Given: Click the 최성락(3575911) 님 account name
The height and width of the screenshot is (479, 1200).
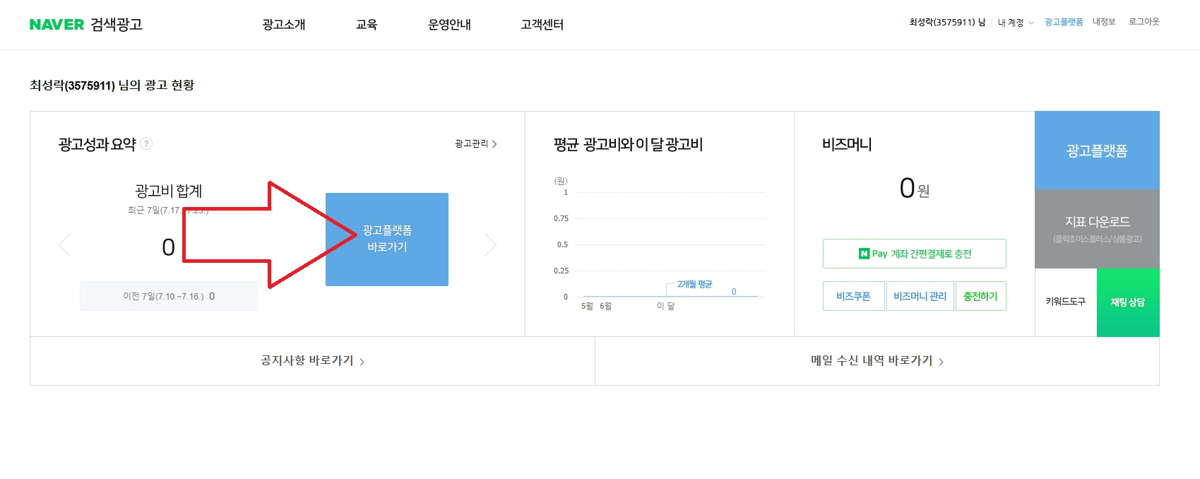Looking at the screenshot, I should pos(947,22).
